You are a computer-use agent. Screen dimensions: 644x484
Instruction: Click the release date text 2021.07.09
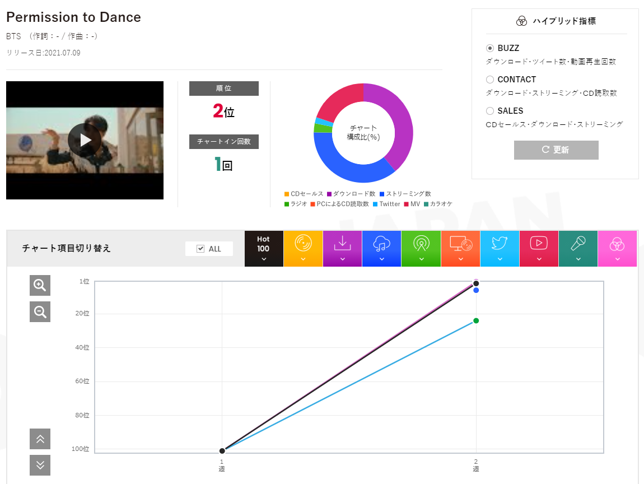[x=62, y=53]
